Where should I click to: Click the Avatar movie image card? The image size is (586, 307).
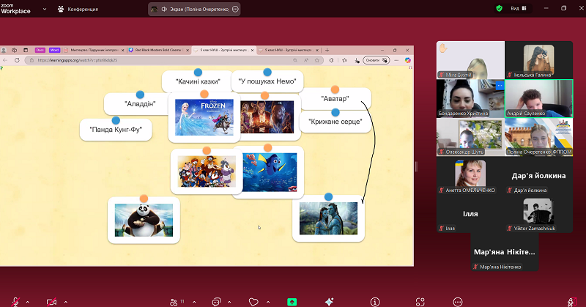[328, 218]
